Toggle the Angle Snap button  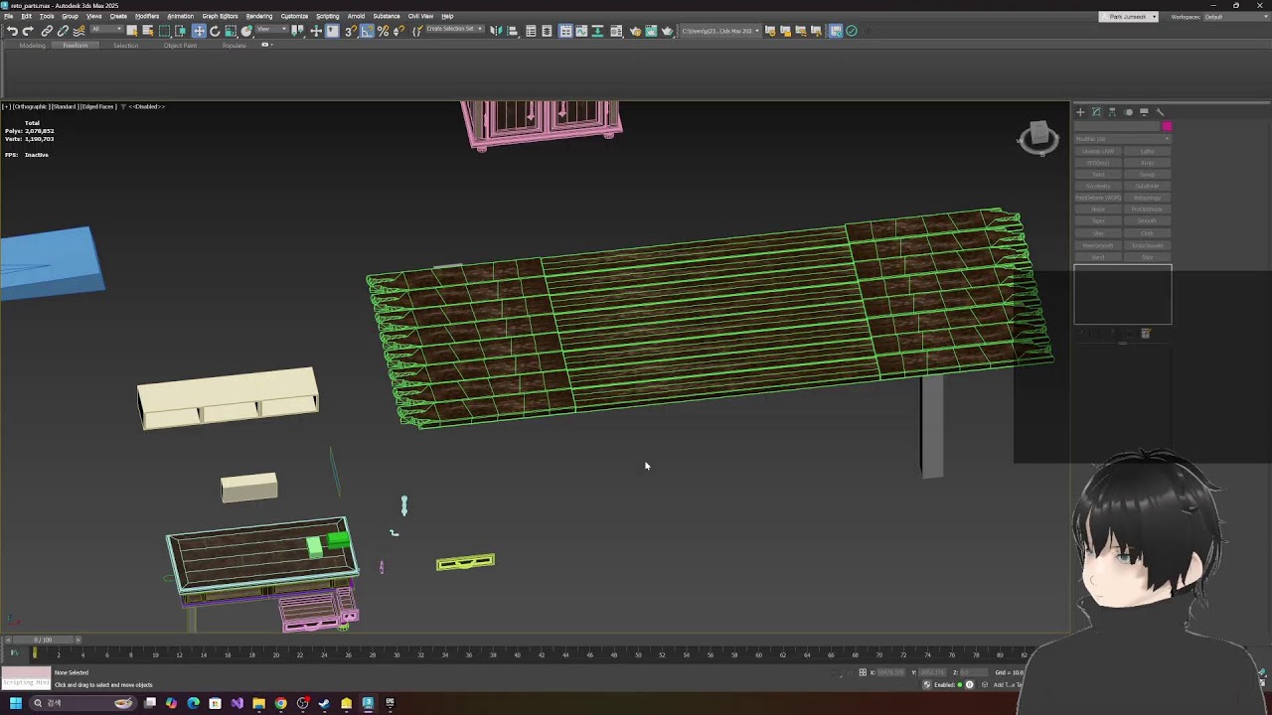click(367, 31)
